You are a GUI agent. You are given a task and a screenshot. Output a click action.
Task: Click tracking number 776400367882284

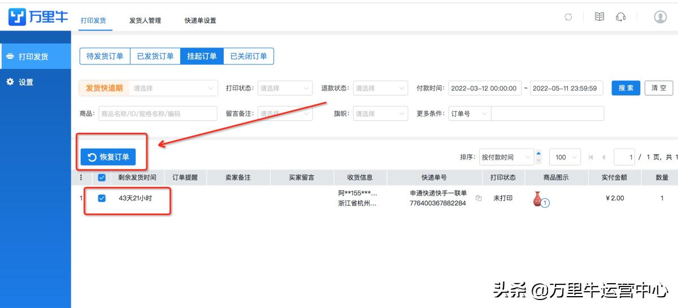(x=438, y=203)
